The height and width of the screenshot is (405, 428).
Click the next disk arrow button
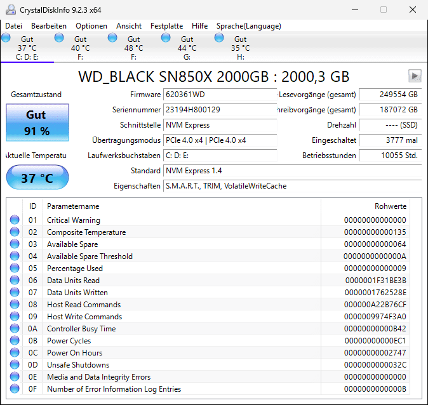pos(415,76)
